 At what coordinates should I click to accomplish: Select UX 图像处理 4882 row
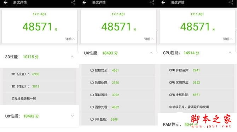[x=118, y=107]
